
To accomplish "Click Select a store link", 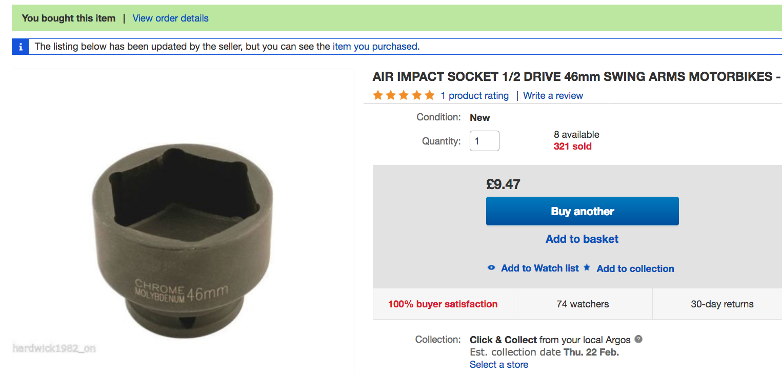I will pyautogui.click(x=499, y=365).
